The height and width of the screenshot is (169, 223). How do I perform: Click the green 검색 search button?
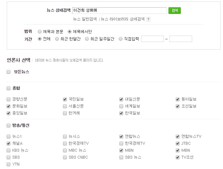pyautogui.click(x=174, y=10)
